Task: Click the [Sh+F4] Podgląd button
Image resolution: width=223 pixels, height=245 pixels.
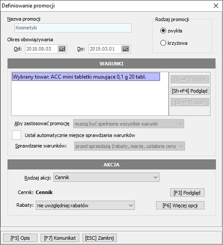Action: tap(190, 91)
